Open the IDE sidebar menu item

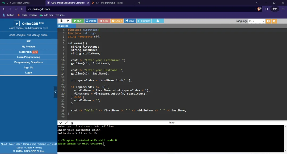point(28,41)
